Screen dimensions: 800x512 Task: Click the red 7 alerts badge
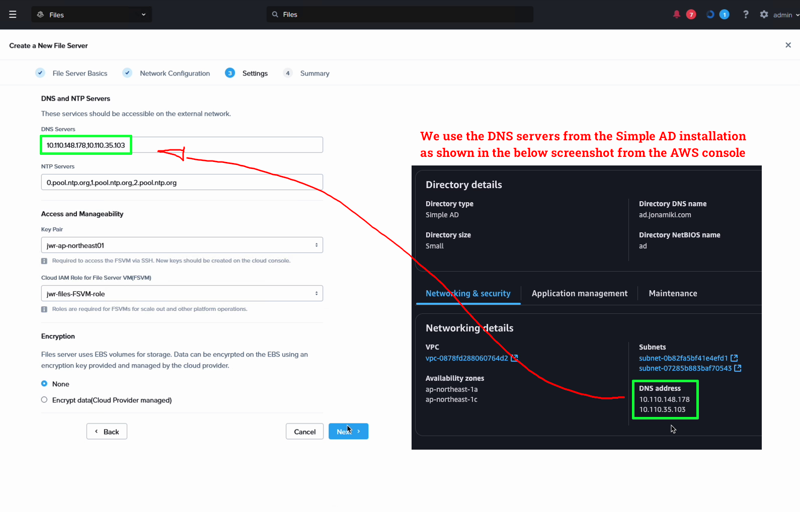coord(691,15)
